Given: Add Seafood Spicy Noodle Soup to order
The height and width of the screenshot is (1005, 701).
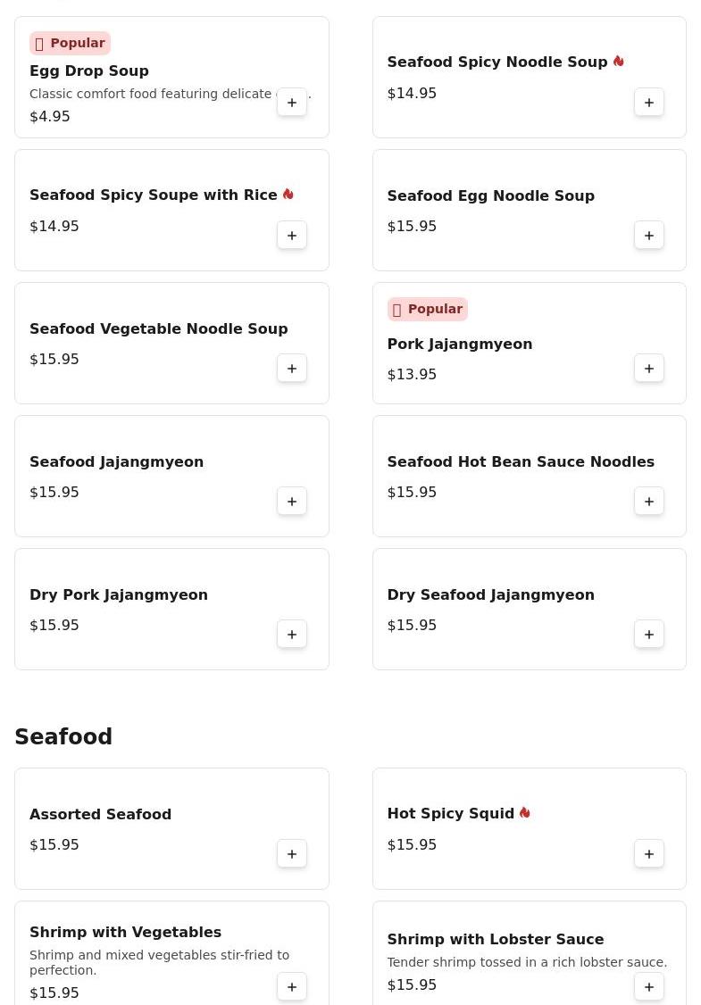Looking at the screenshot, I should [649, 103].
